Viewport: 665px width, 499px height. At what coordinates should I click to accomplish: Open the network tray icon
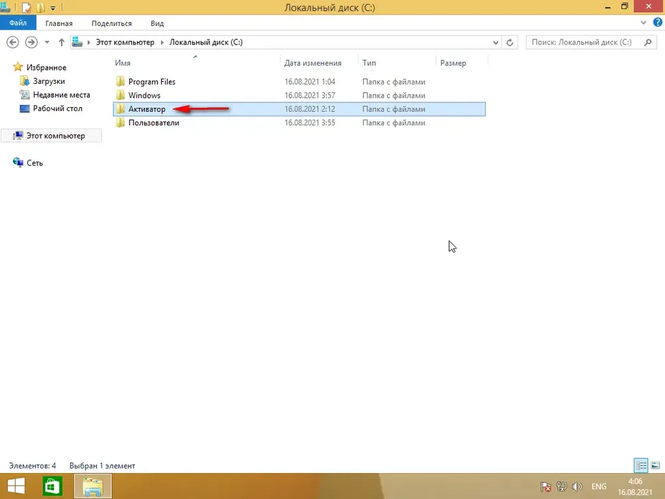point(562,487)
